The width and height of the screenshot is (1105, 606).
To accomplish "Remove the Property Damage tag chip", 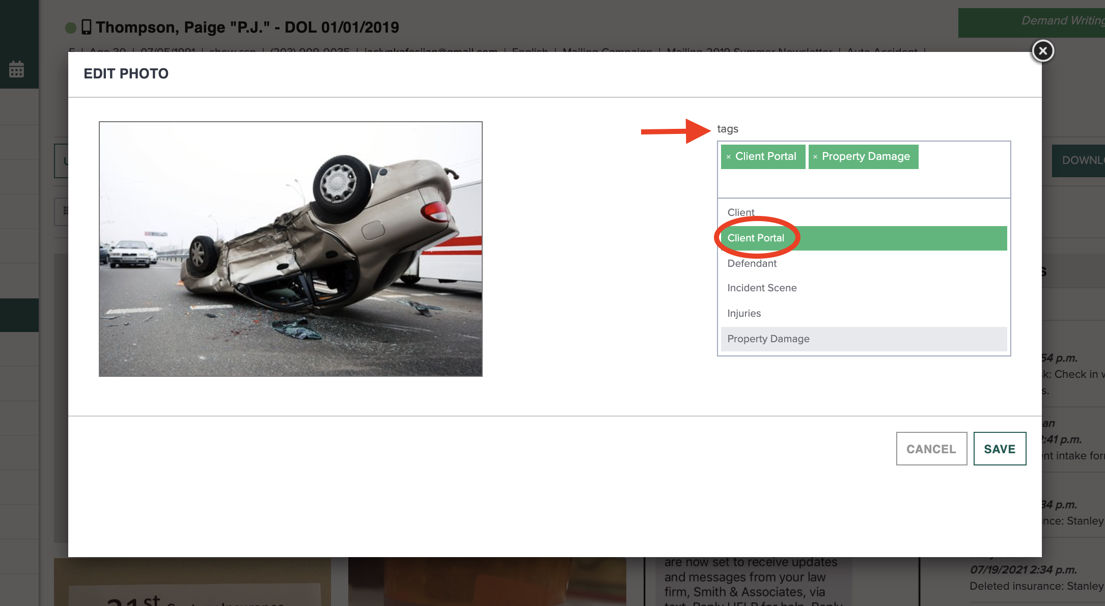I will point(815,157).
